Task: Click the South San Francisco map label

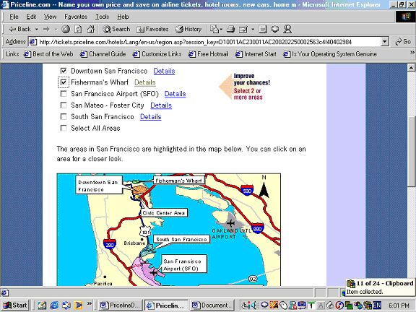Action: point(181,239)
